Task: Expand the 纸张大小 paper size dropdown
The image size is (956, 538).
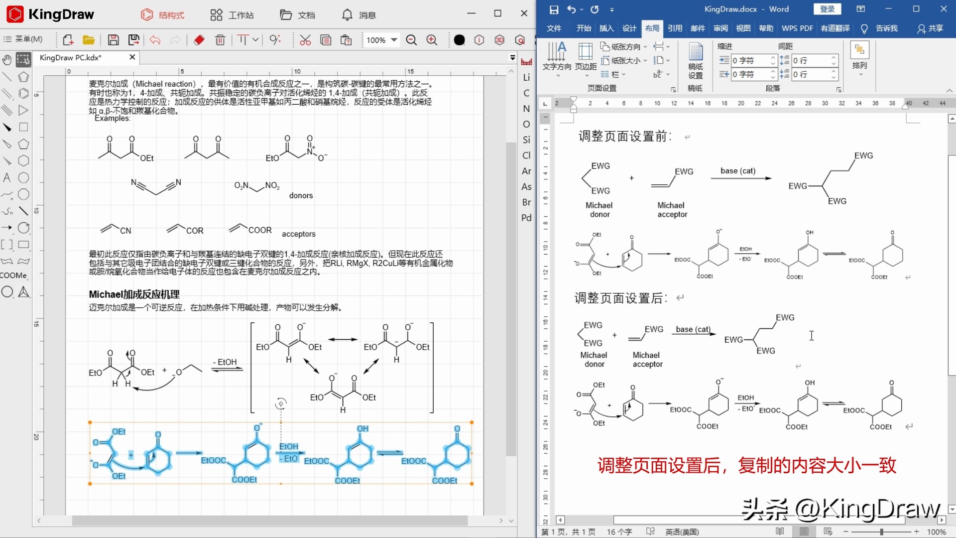Action: pos(624,61)
